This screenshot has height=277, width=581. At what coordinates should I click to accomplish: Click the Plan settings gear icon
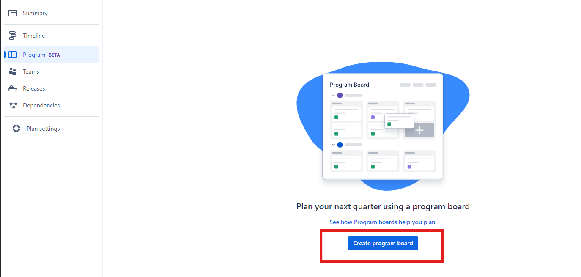[16, 129]
